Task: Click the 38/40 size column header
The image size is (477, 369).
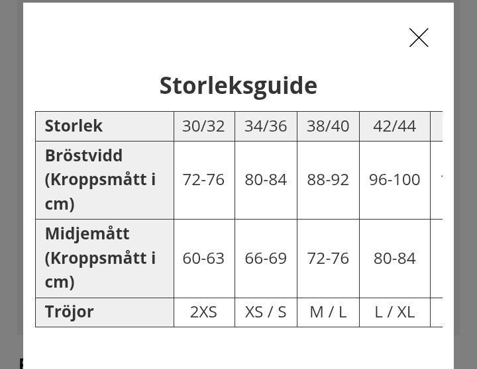Action: 328,126
